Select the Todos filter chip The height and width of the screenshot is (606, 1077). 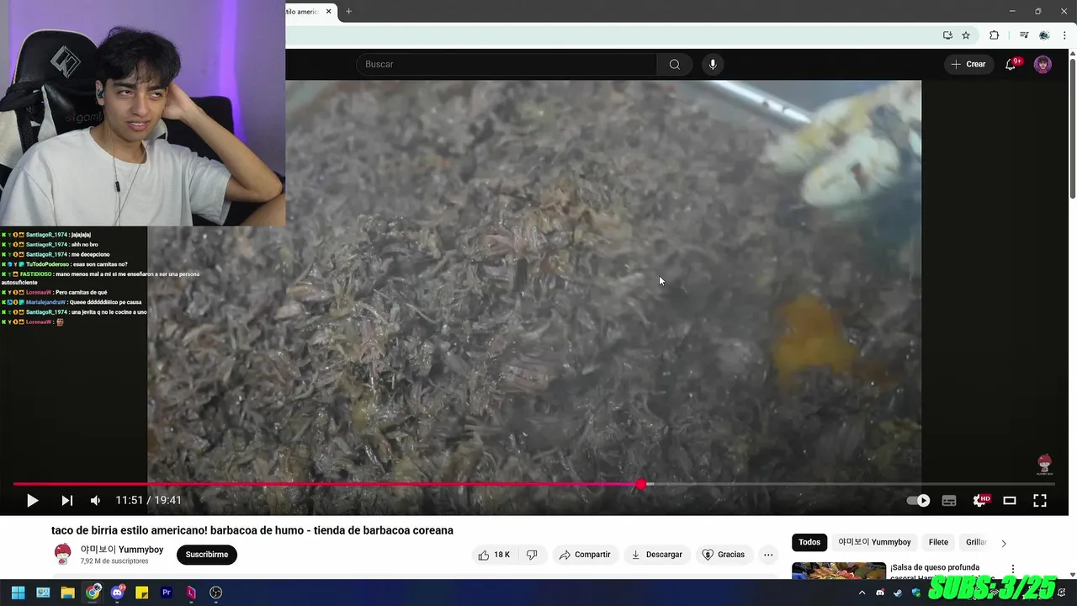point(809,543)
